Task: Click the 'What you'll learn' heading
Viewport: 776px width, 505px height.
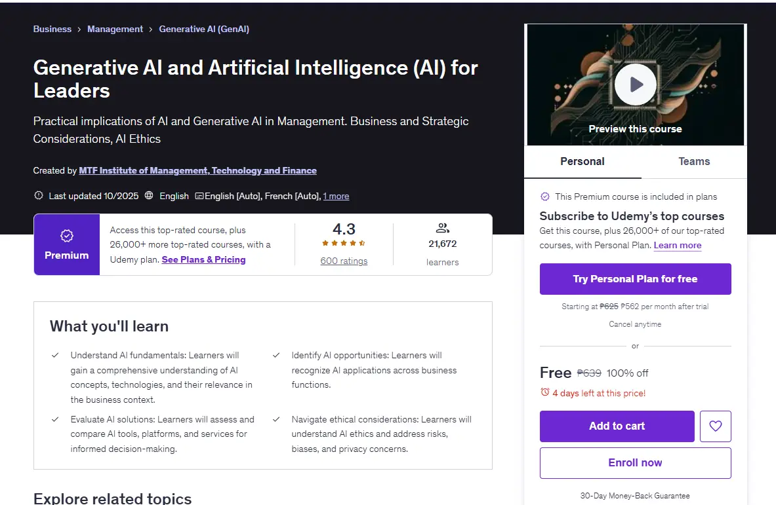Action: pos(109,326)
